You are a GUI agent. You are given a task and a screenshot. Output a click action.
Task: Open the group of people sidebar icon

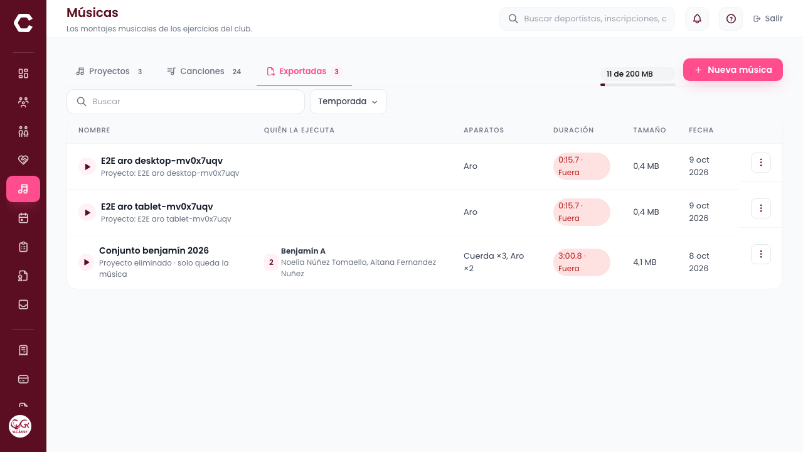tap(23, 102)
